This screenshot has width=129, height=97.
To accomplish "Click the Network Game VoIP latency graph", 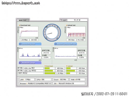I will (66, 53).
